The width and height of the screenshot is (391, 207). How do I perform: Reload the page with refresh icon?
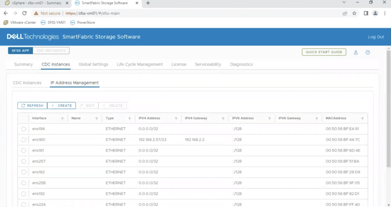(x=24, y=13)
